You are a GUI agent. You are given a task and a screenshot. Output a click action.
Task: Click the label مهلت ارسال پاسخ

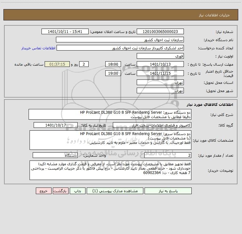217,64
